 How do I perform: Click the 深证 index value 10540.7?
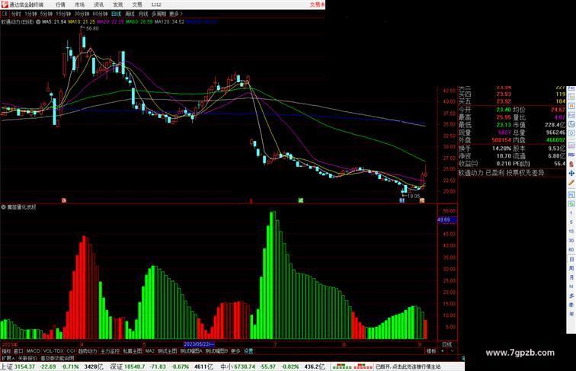pos(134,366)
